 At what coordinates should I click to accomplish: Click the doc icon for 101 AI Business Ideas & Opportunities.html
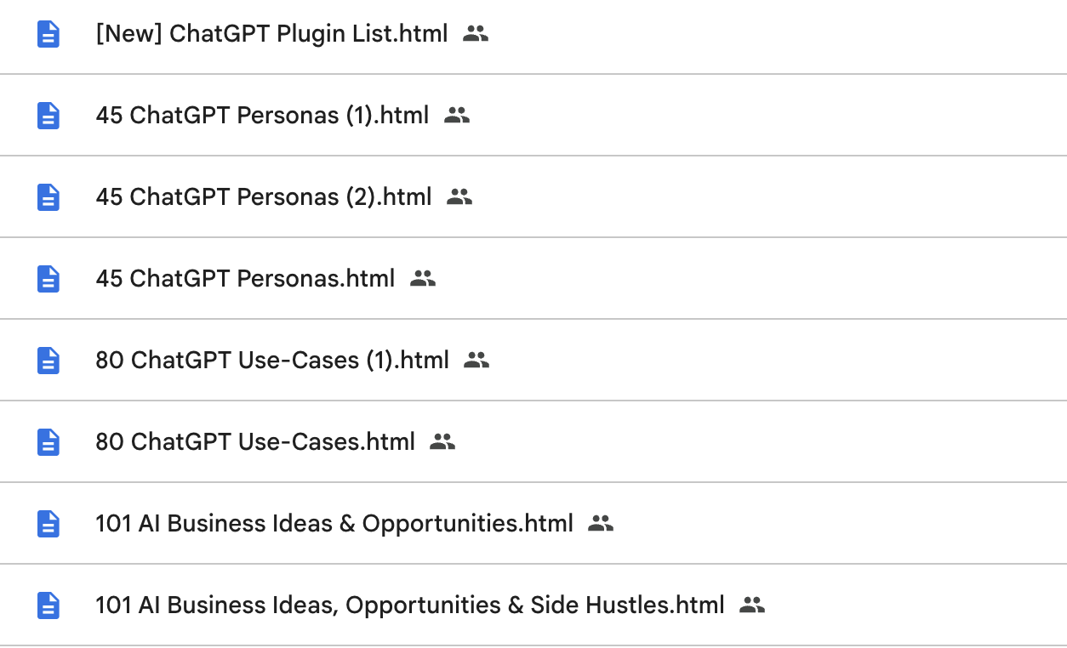tap(48, 524)
